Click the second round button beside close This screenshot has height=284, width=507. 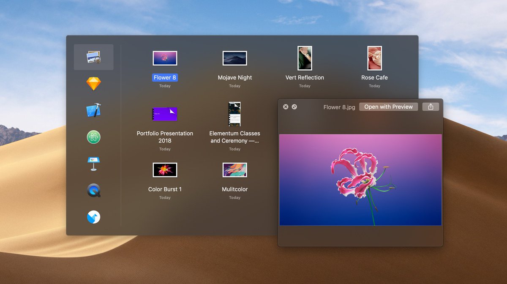pos(294,107)
